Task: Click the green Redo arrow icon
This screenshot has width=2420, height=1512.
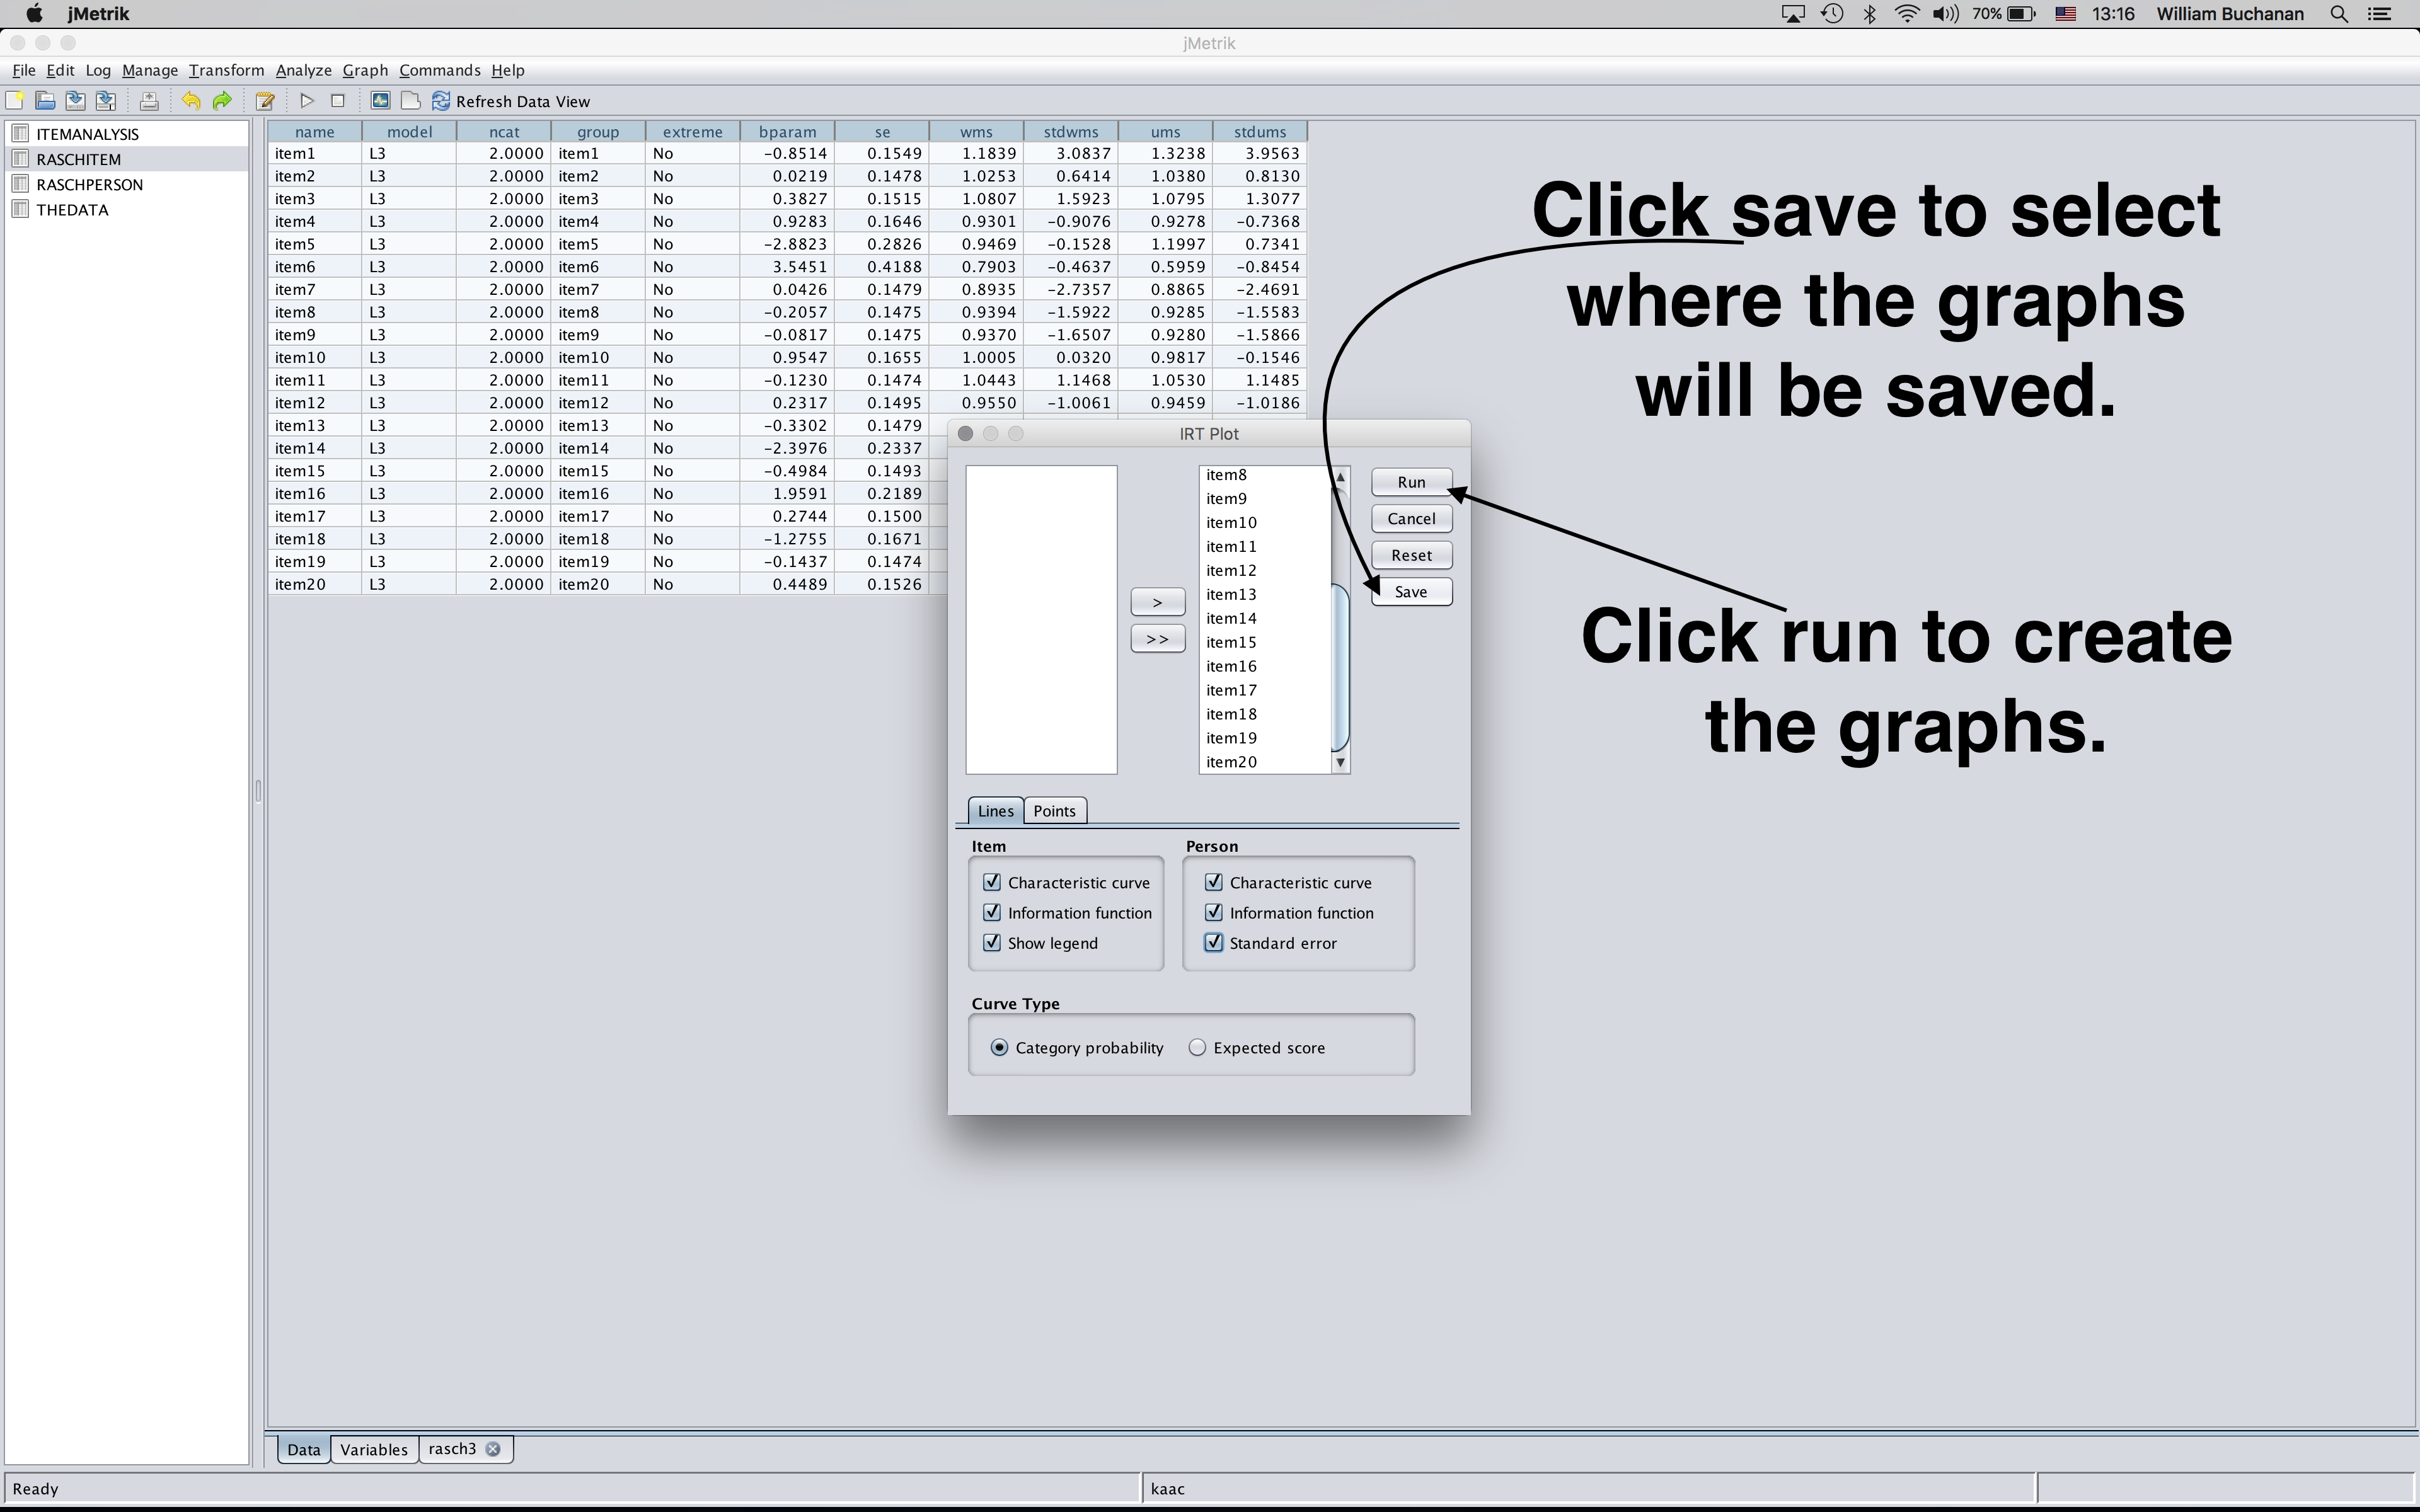Action: pyautogui.click(x=222, y=101)
